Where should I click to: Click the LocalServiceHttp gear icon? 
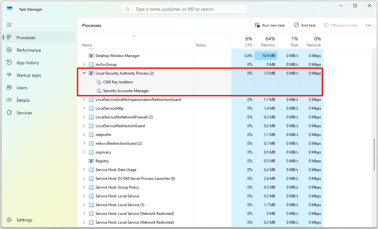(91, 108)
